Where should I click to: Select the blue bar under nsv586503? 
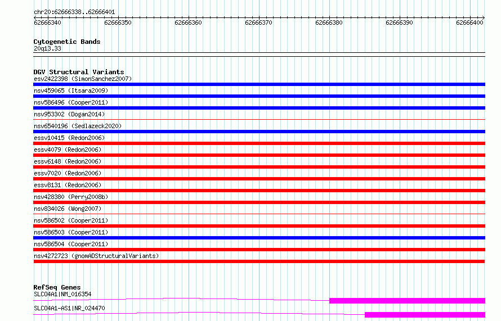coord(259,238)
